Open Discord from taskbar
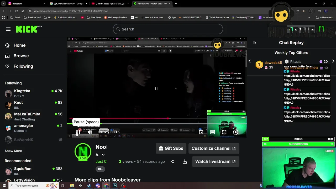Screen dimensions: 336x189 click(x=98, y=186)
